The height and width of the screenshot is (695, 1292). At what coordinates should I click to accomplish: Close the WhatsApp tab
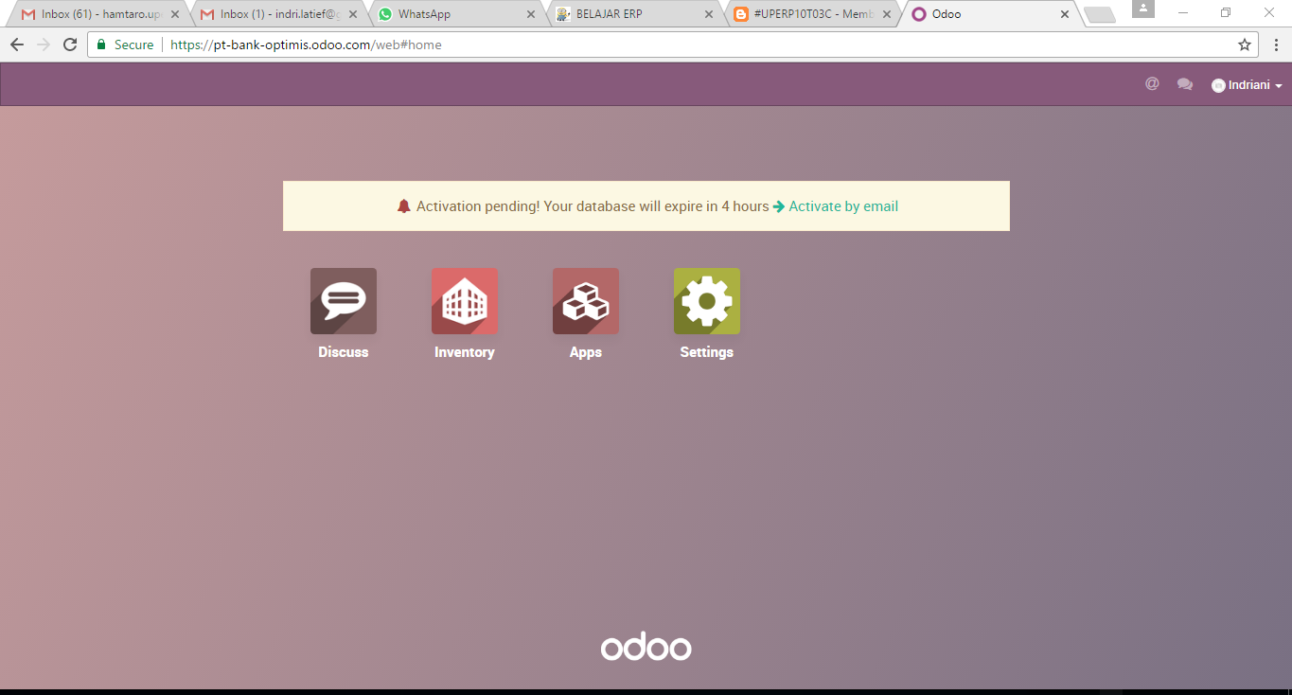click(531, 14)
